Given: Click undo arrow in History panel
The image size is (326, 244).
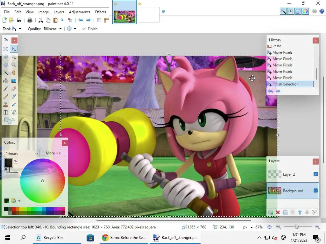Looking at the screenshot, I should point(270,91).
